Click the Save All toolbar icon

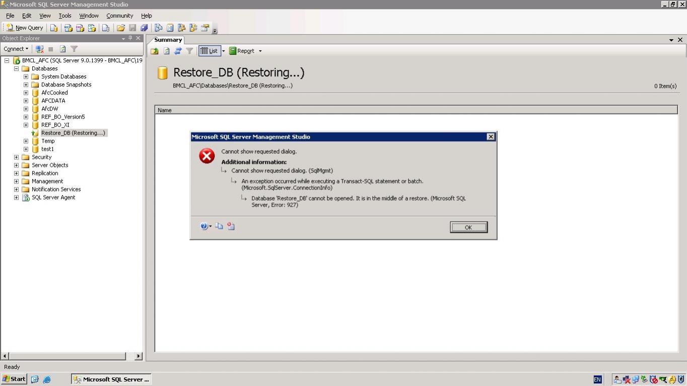coord(144,28)
